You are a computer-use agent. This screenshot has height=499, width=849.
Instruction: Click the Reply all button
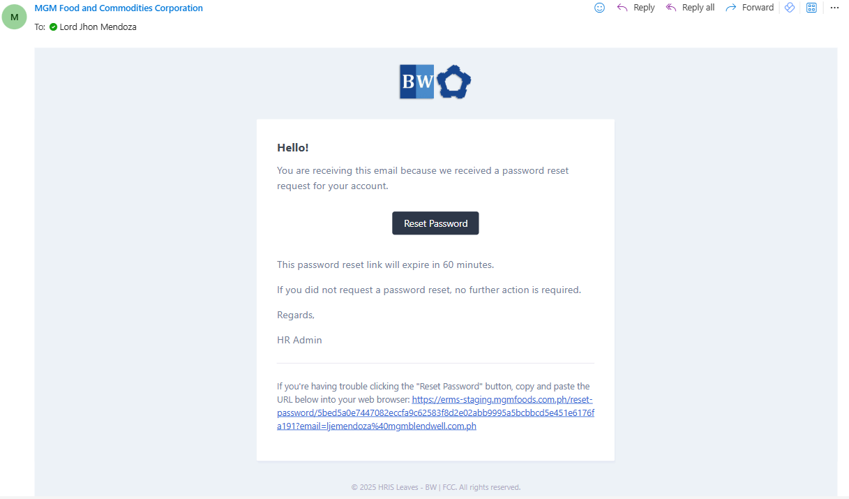coord(690,8)
